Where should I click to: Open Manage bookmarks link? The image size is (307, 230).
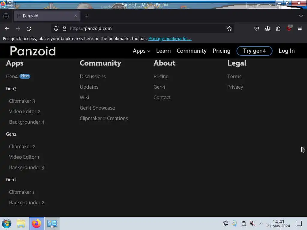170,39
